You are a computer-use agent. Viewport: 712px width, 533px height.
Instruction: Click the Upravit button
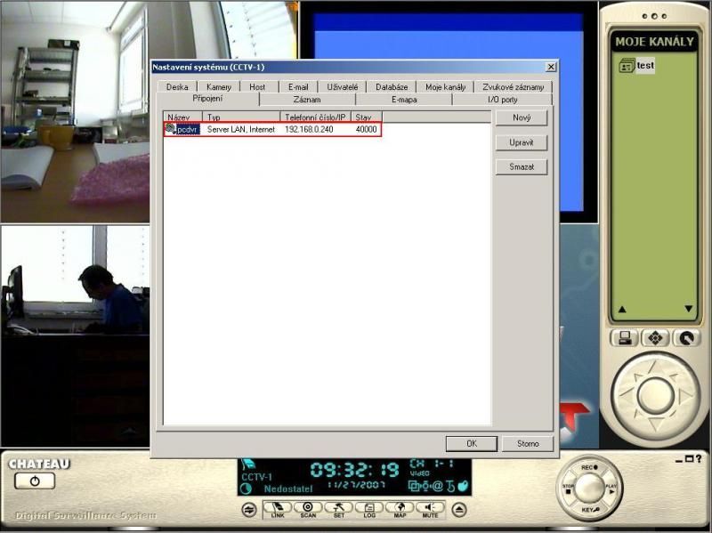tap(521, 142)
